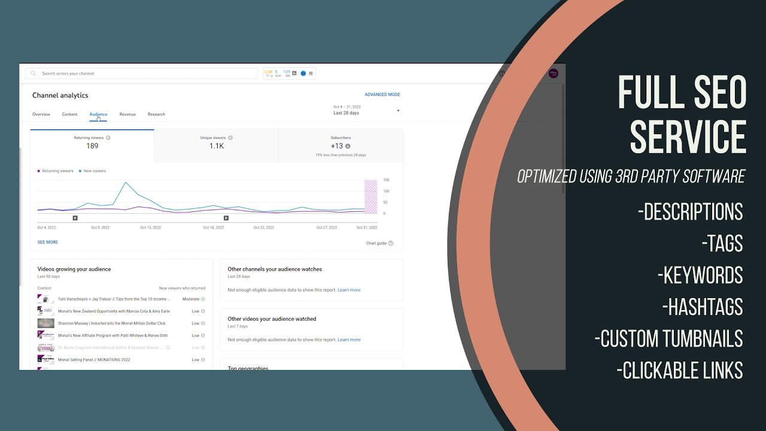Screen dimensions: 766x431
Task: Click info icon on Dr. Marie Cosgrove row
Action: (168, 347)
